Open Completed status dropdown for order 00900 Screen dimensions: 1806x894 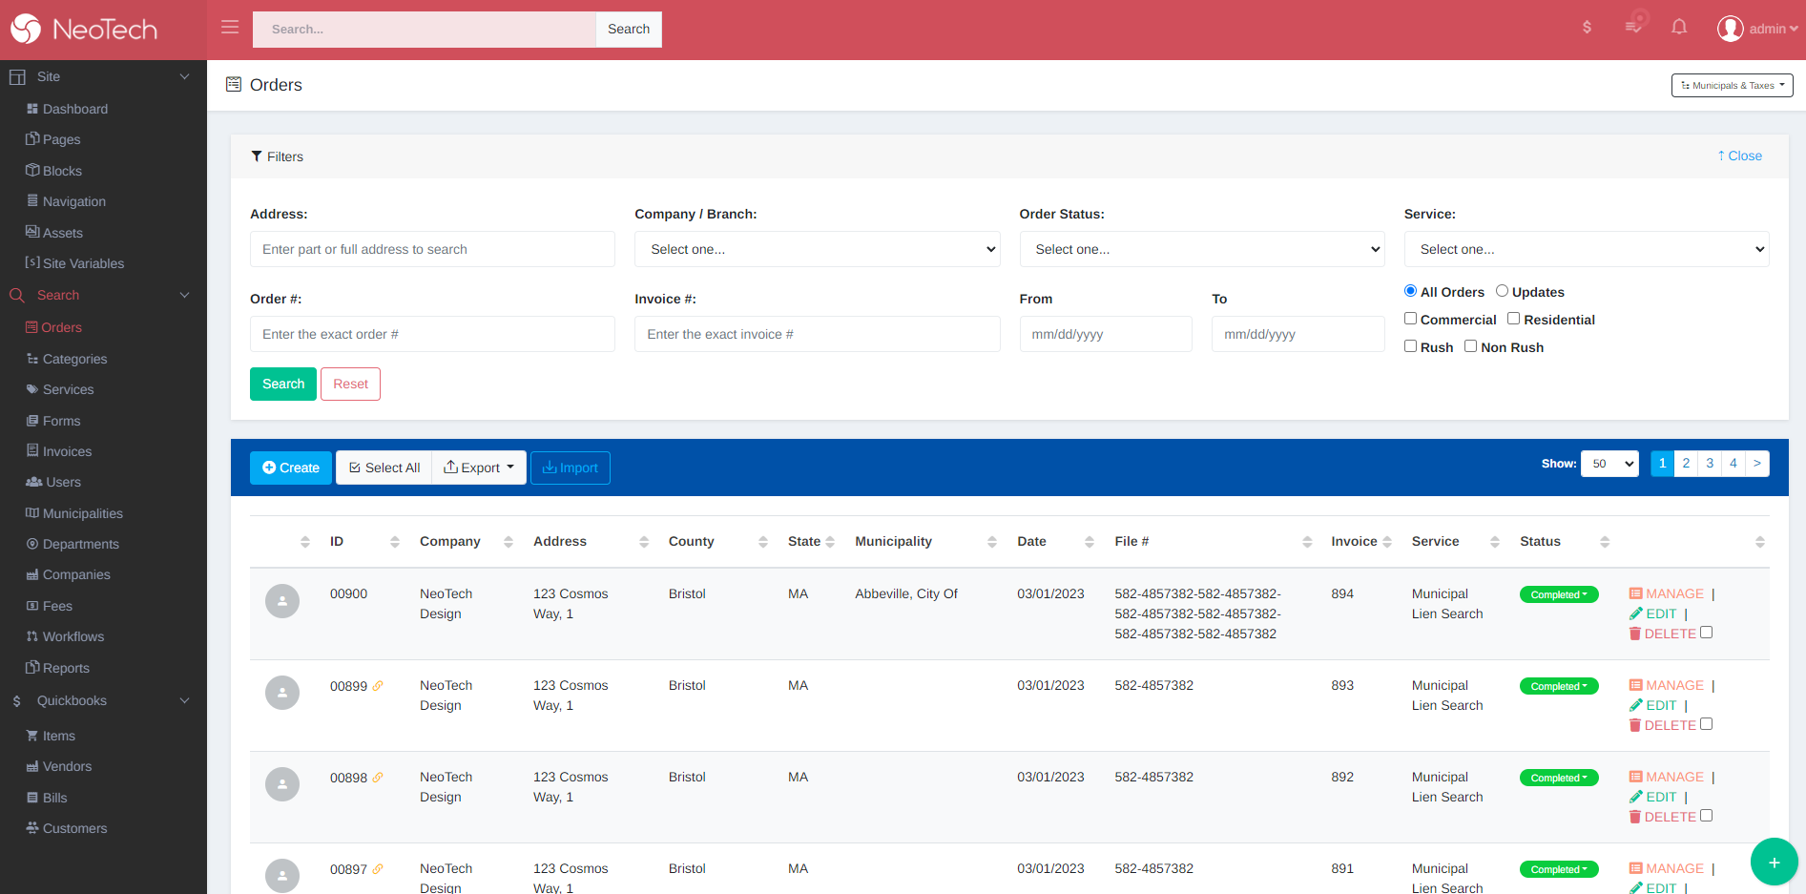[x=1559, y=594]
